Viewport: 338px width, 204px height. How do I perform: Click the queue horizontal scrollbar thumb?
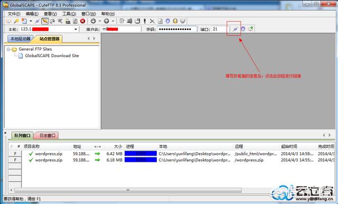coord(128,190)
